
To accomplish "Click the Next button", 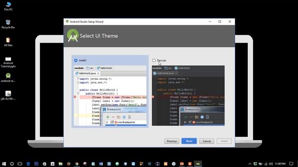I will tap(189, 141).
